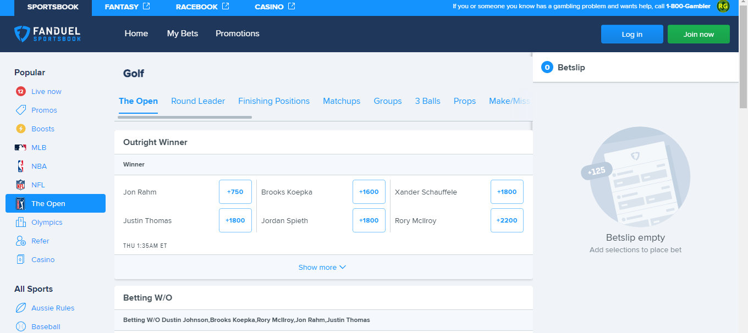748x333 pixels.
Task: Open Promotions in the navigation
Action: 238,34
